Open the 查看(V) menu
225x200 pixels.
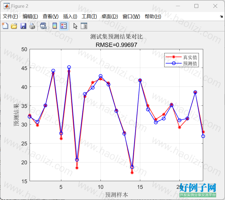tap(50, 16)
